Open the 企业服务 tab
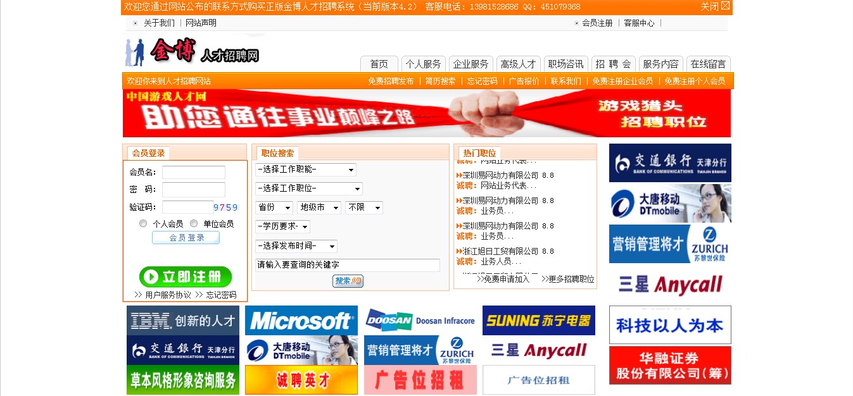 [x=471, y=64]
